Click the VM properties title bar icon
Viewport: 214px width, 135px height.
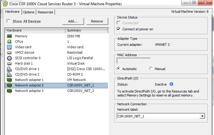click(x=5, y=4)
